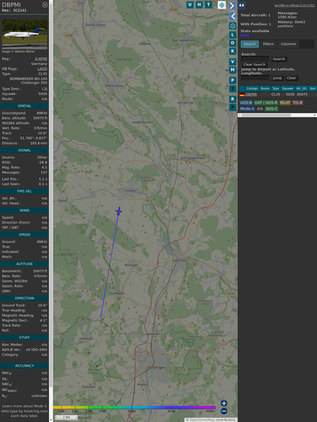Sort table by Alt. (ft) column
This screenshot has height=422, width=317.
(302, 88)
